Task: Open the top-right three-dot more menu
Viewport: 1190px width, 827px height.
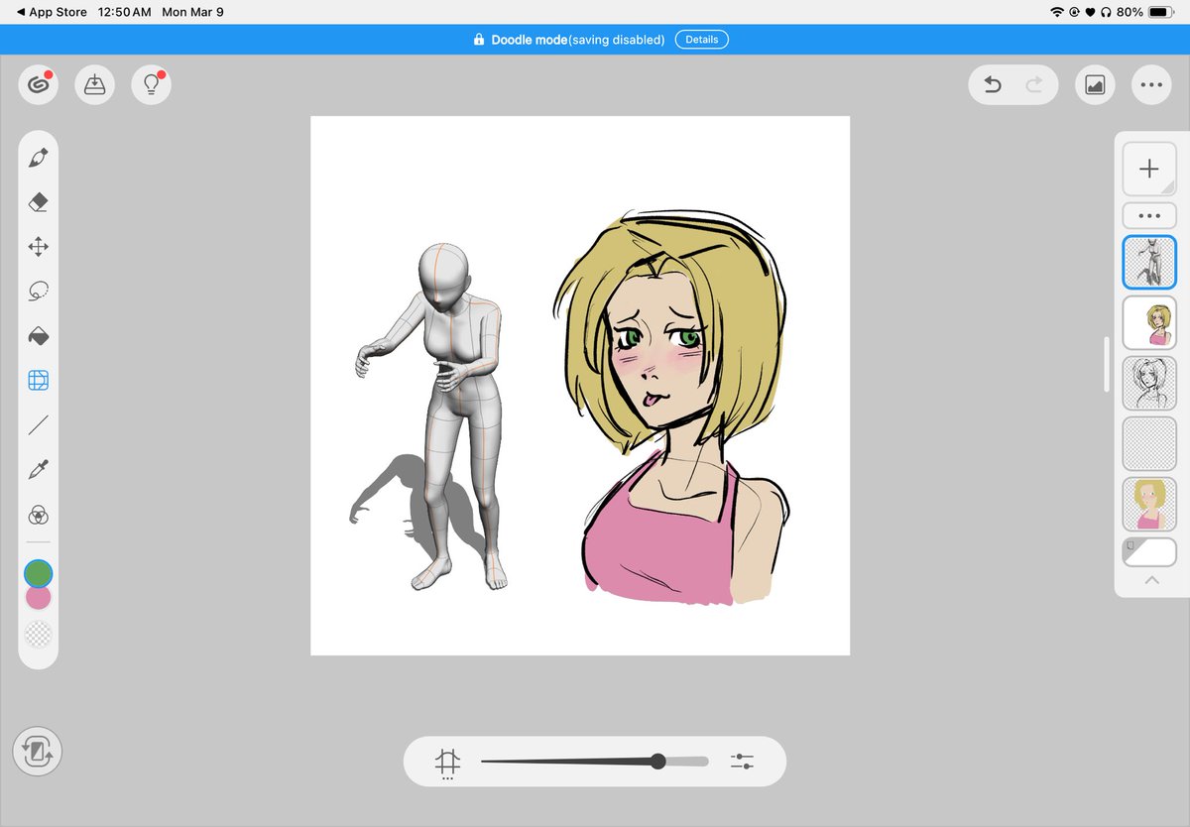Action: point(1151,85)
